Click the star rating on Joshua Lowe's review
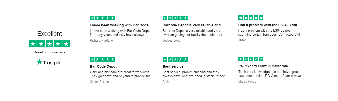 [175, 18]
